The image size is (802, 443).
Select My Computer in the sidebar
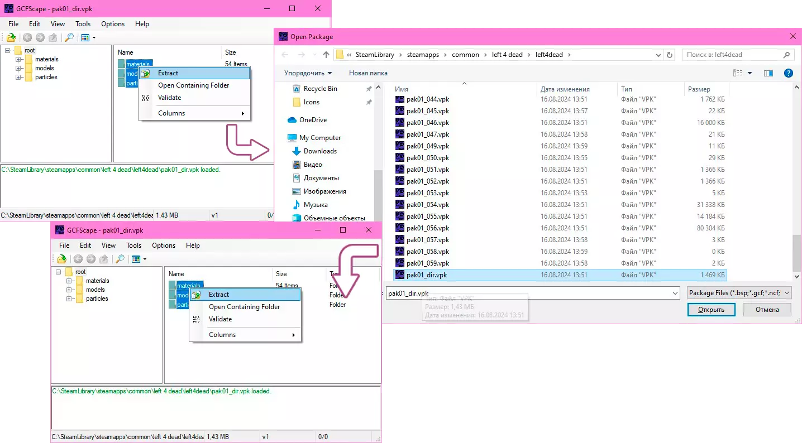tap(319, 138)
